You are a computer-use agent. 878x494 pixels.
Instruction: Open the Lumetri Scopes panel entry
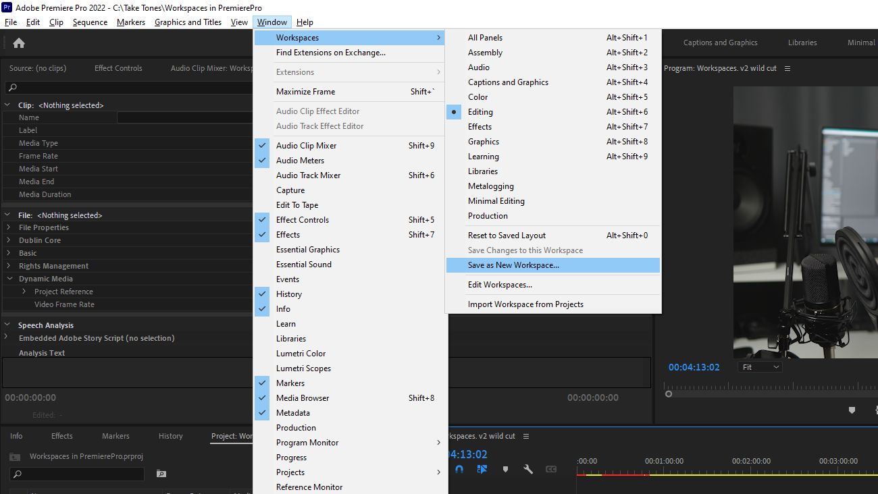(350, 368)
